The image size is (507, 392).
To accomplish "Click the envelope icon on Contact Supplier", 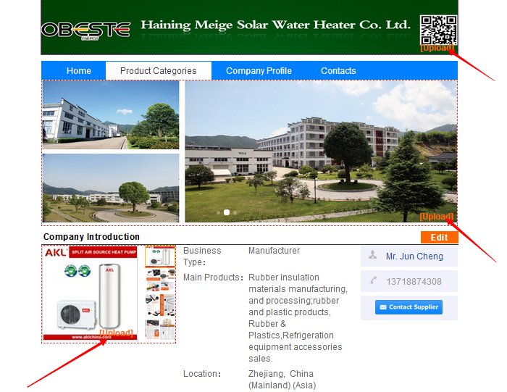I will tap(383, 307).
